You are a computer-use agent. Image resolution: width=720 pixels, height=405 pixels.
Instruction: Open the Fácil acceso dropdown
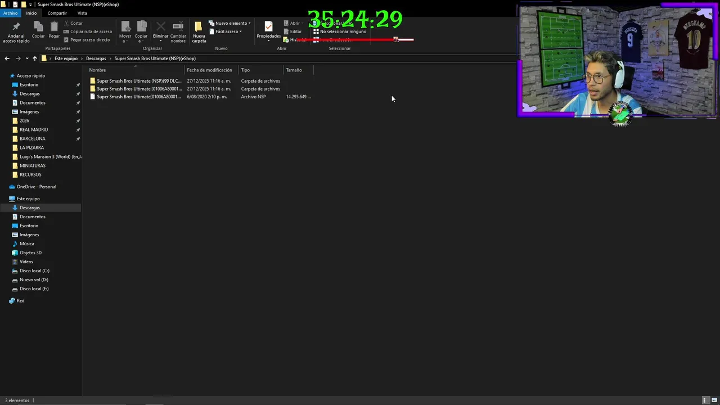[x=225, y=31]
